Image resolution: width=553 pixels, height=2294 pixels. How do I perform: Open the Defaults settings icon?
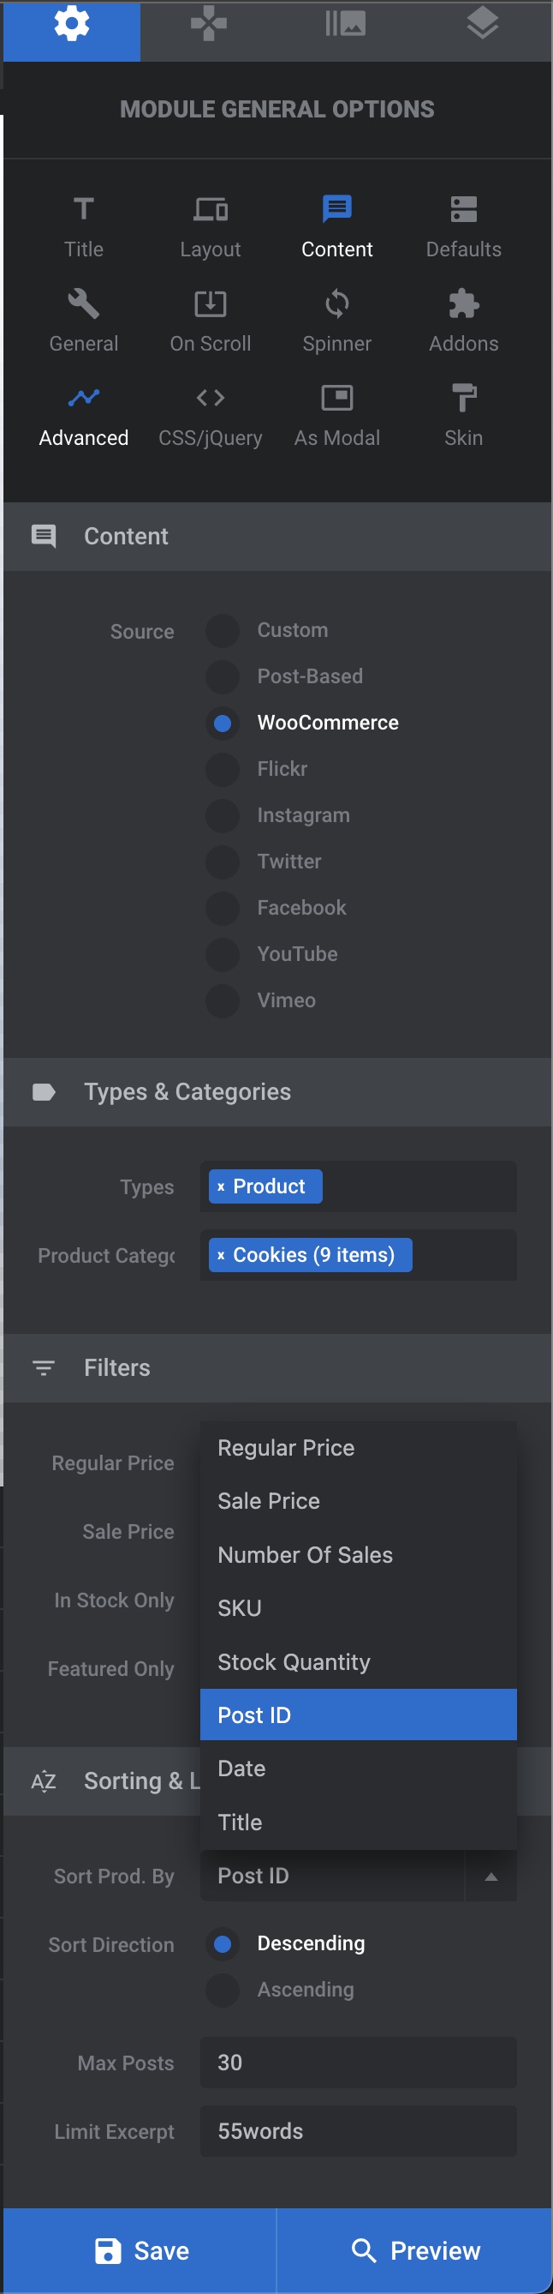(x=463, y=210)
